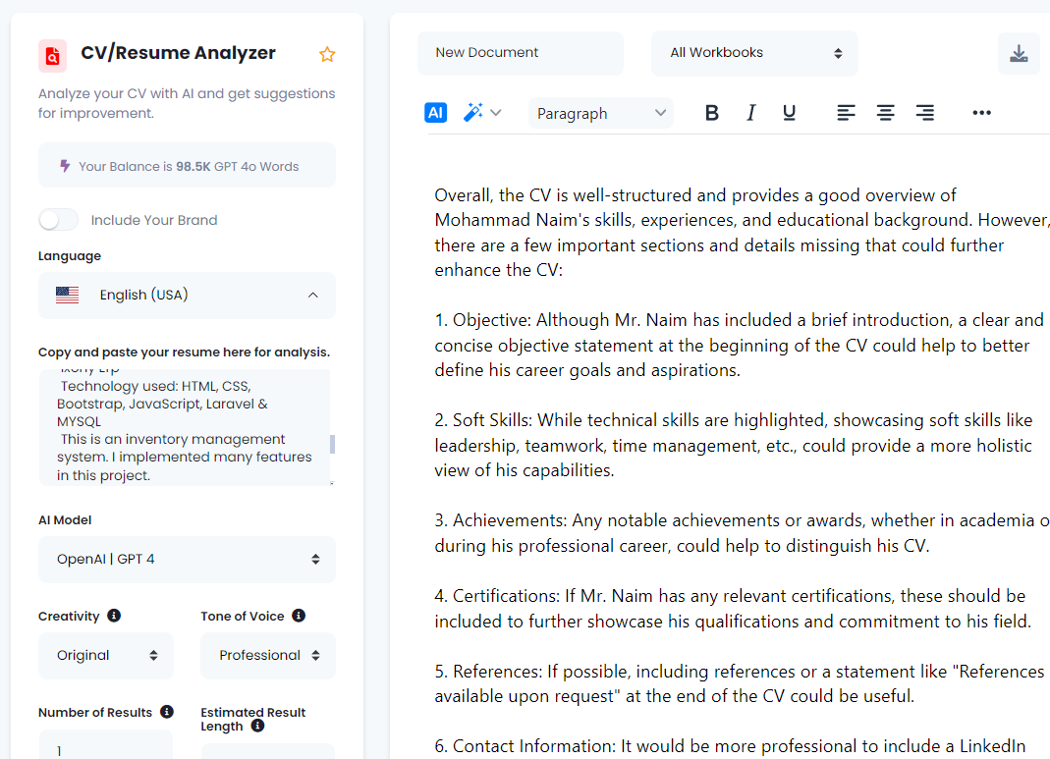Align text to the left
Image resolution: width=1050 pixels, height=759 pixels.
coord(846,113)
